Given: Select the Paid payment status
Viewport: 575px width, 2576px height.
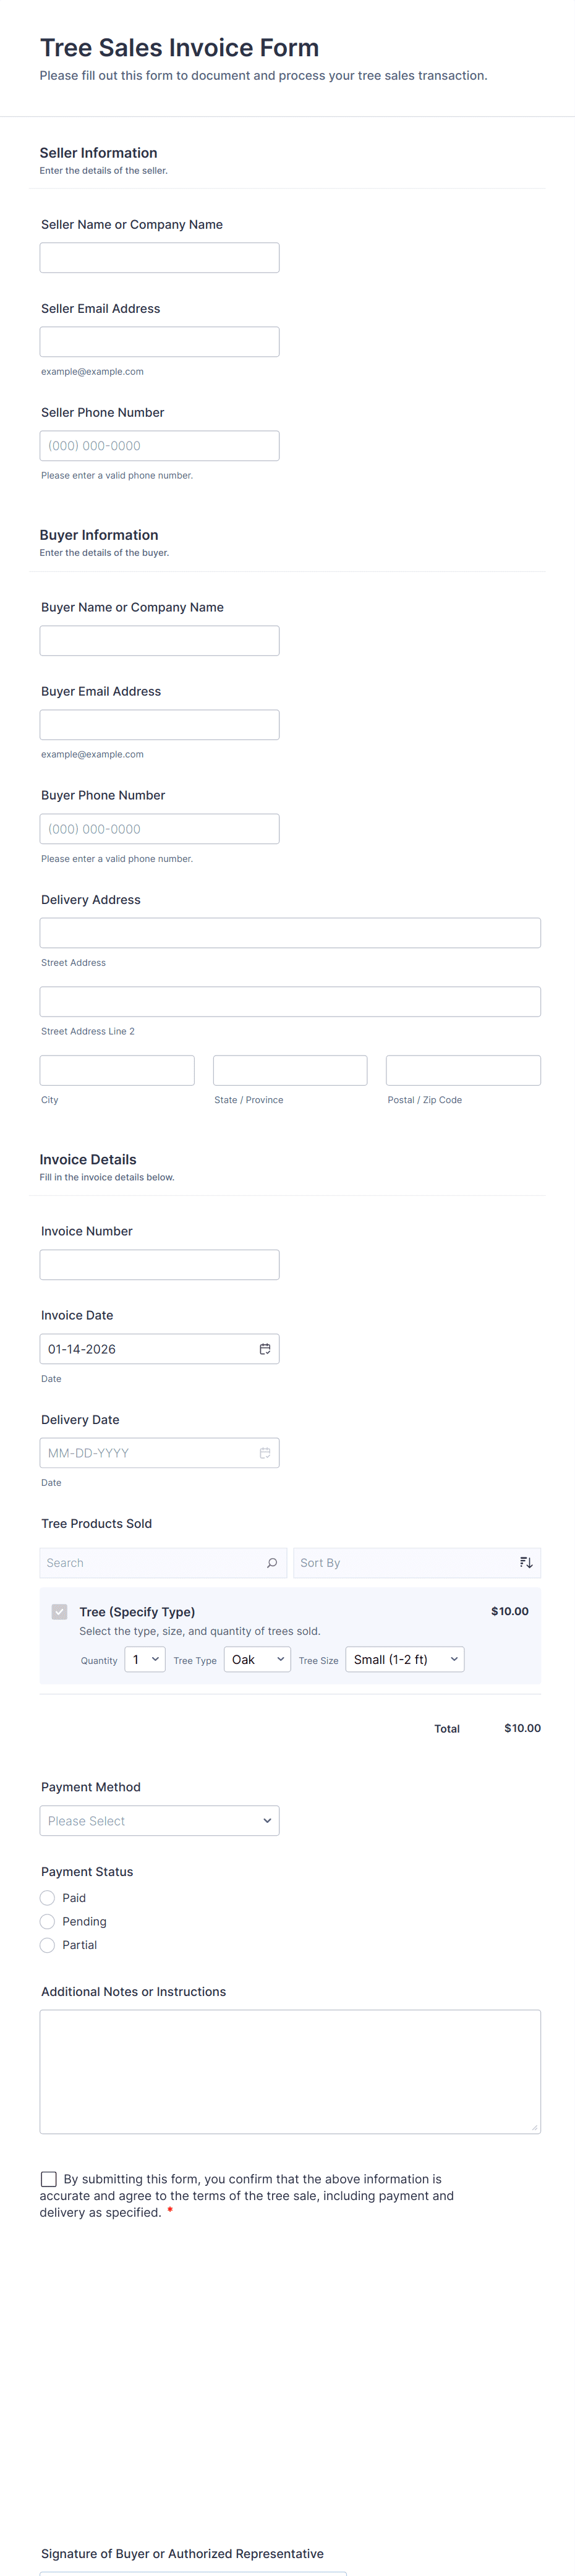Looking at the screenshot, I should [48, 1898].
